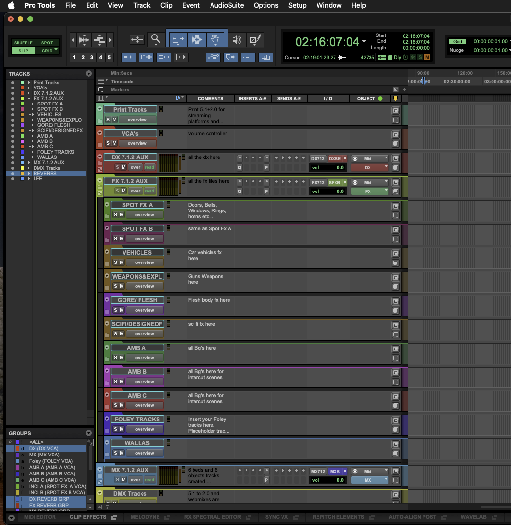
Task: Click yellow marker column header icon
Action: pyautogui.click(x=395, y=98)
